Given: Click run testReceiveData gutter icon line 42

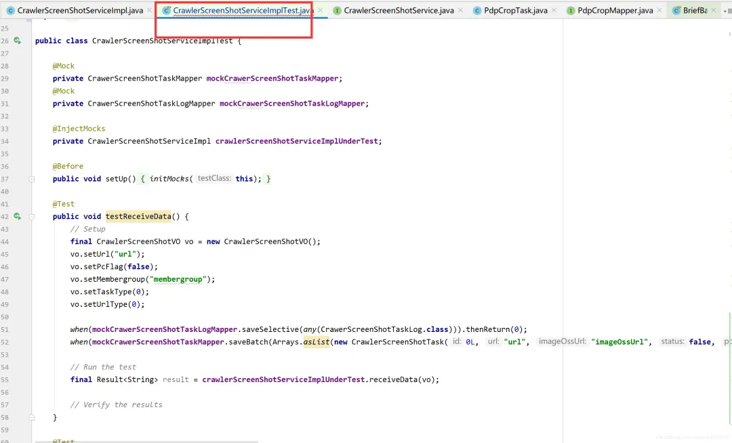Looking at the screenshot, I should 17,216.
